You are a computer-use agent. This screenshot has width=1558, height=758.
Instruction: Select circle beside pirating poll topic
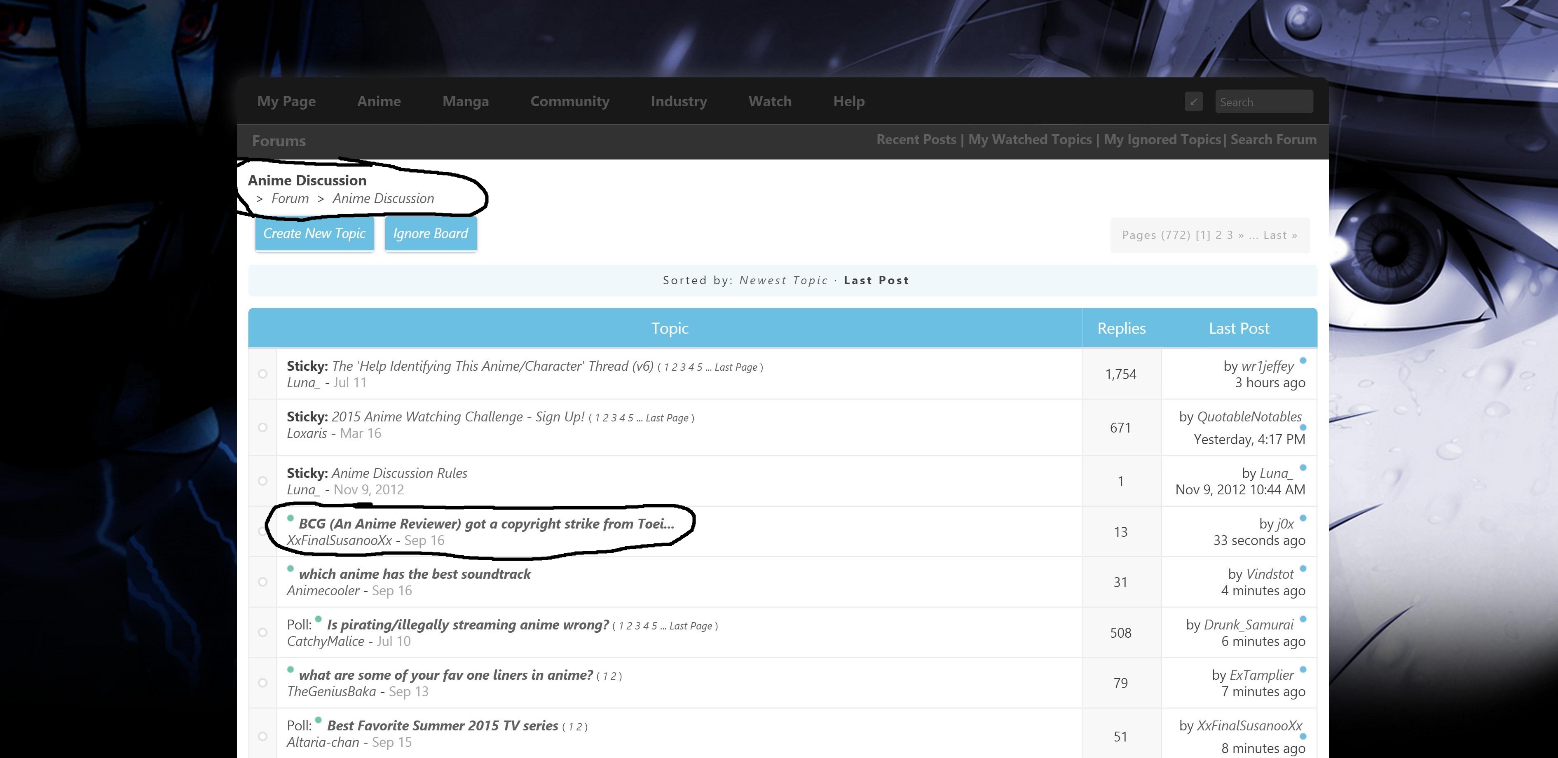262,632
